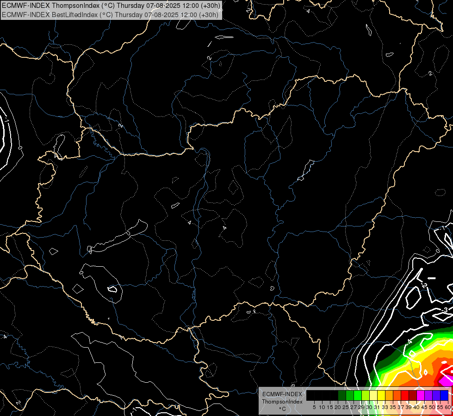Click legend tick label 39
This screenshot has width=453, height=416.
pyautogui.click(x=409, y=407)
